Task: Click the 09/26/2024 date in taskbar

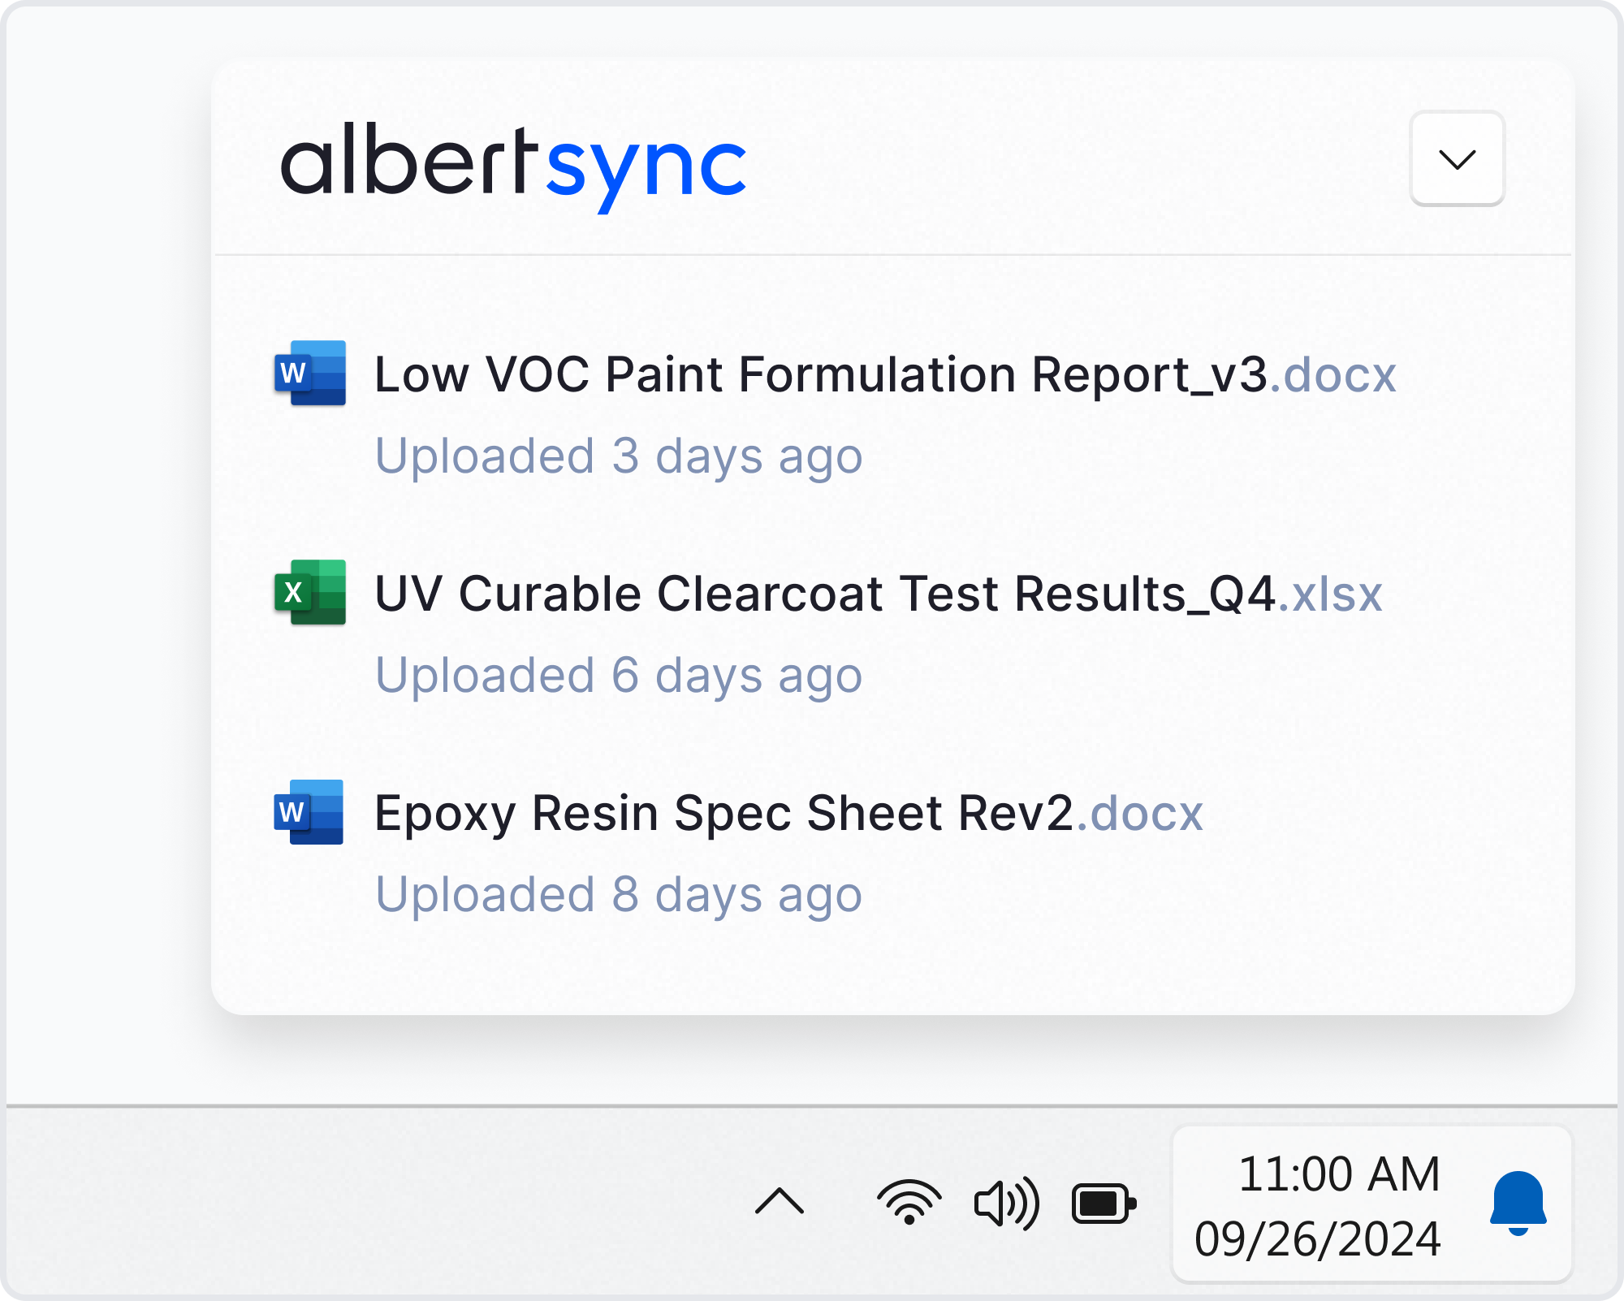Action: [1317, 1238]
